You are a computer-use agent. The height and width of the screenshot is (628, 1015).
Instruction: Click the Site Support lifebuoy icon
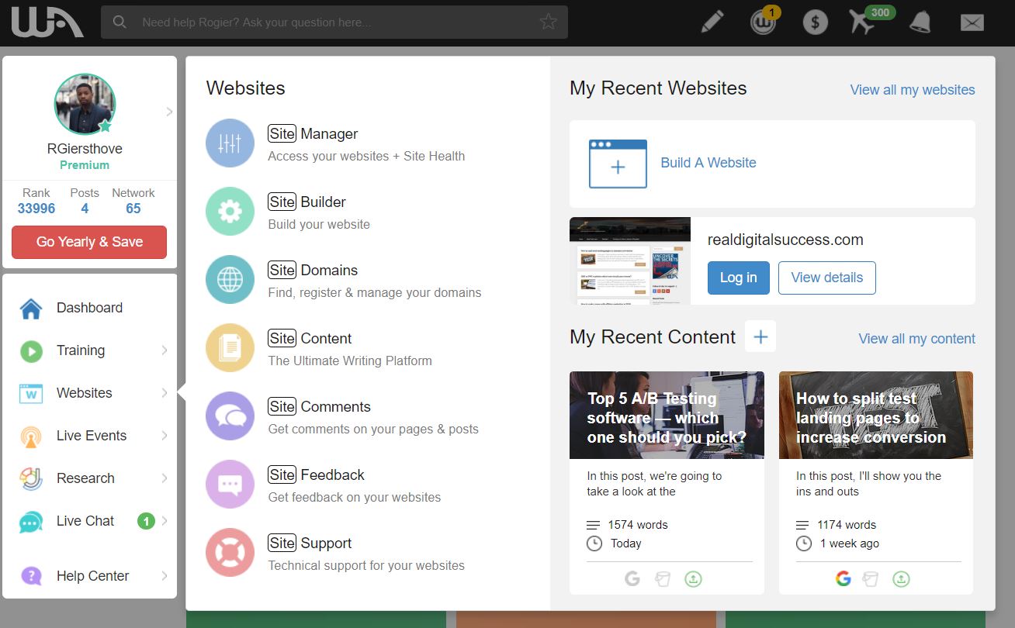click(x=230, y=553)
